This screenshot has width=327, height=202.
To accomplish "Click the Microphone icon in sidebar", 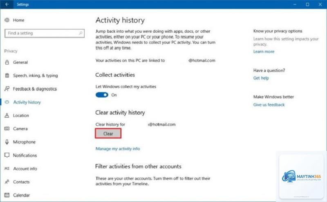I will (x=7, y=142).
